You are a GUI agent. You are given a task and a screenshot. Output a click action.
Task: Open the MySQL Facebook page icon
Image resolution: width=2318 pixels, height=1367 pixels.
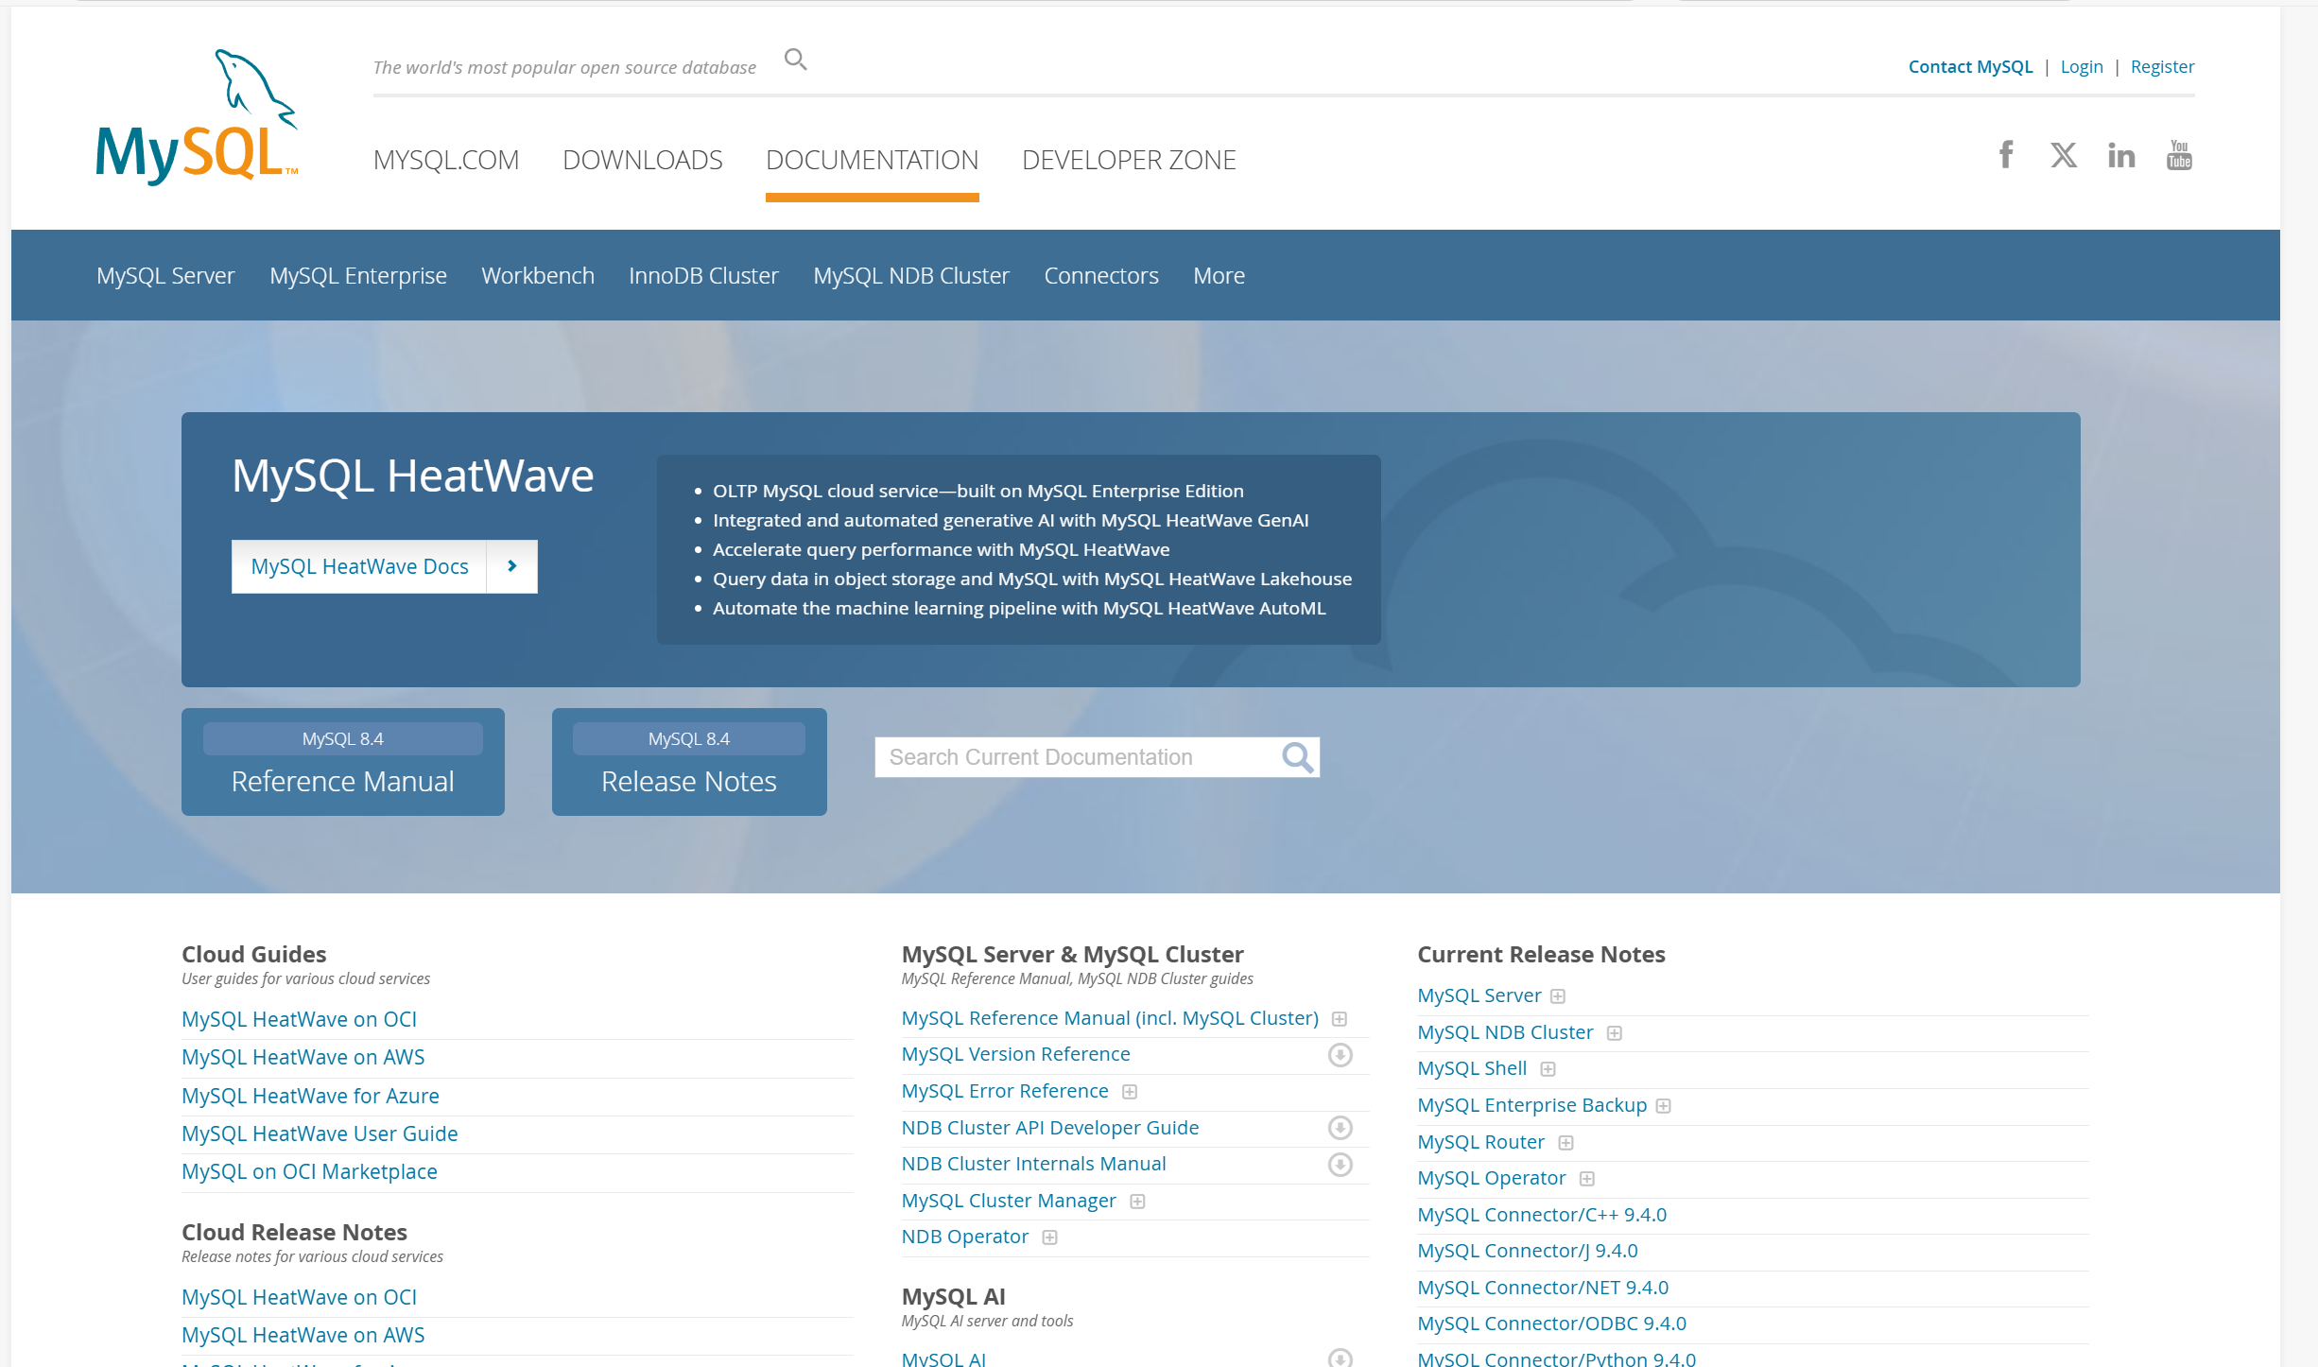(2005, 155)
